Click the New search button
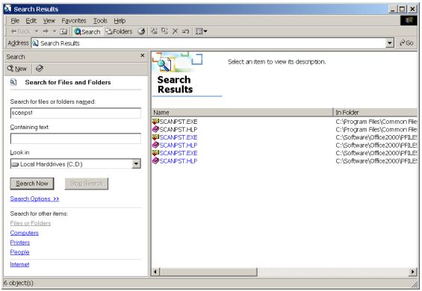 pos(17,69)
